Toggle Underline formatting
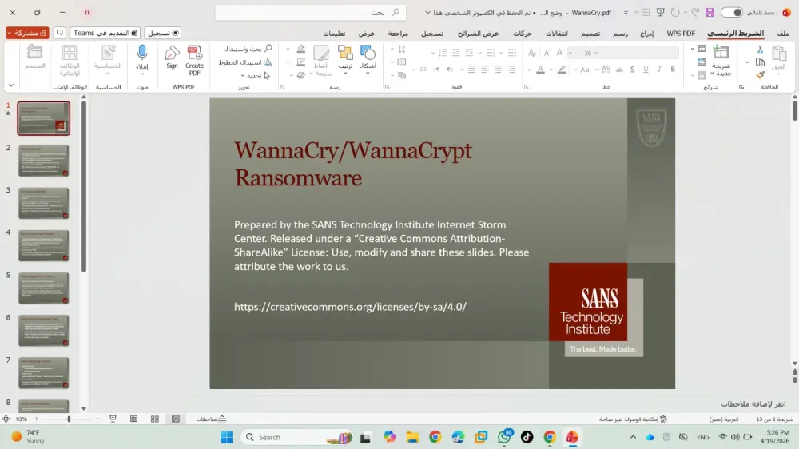Viewport: 799px width, 449px height. pos(646,70)
